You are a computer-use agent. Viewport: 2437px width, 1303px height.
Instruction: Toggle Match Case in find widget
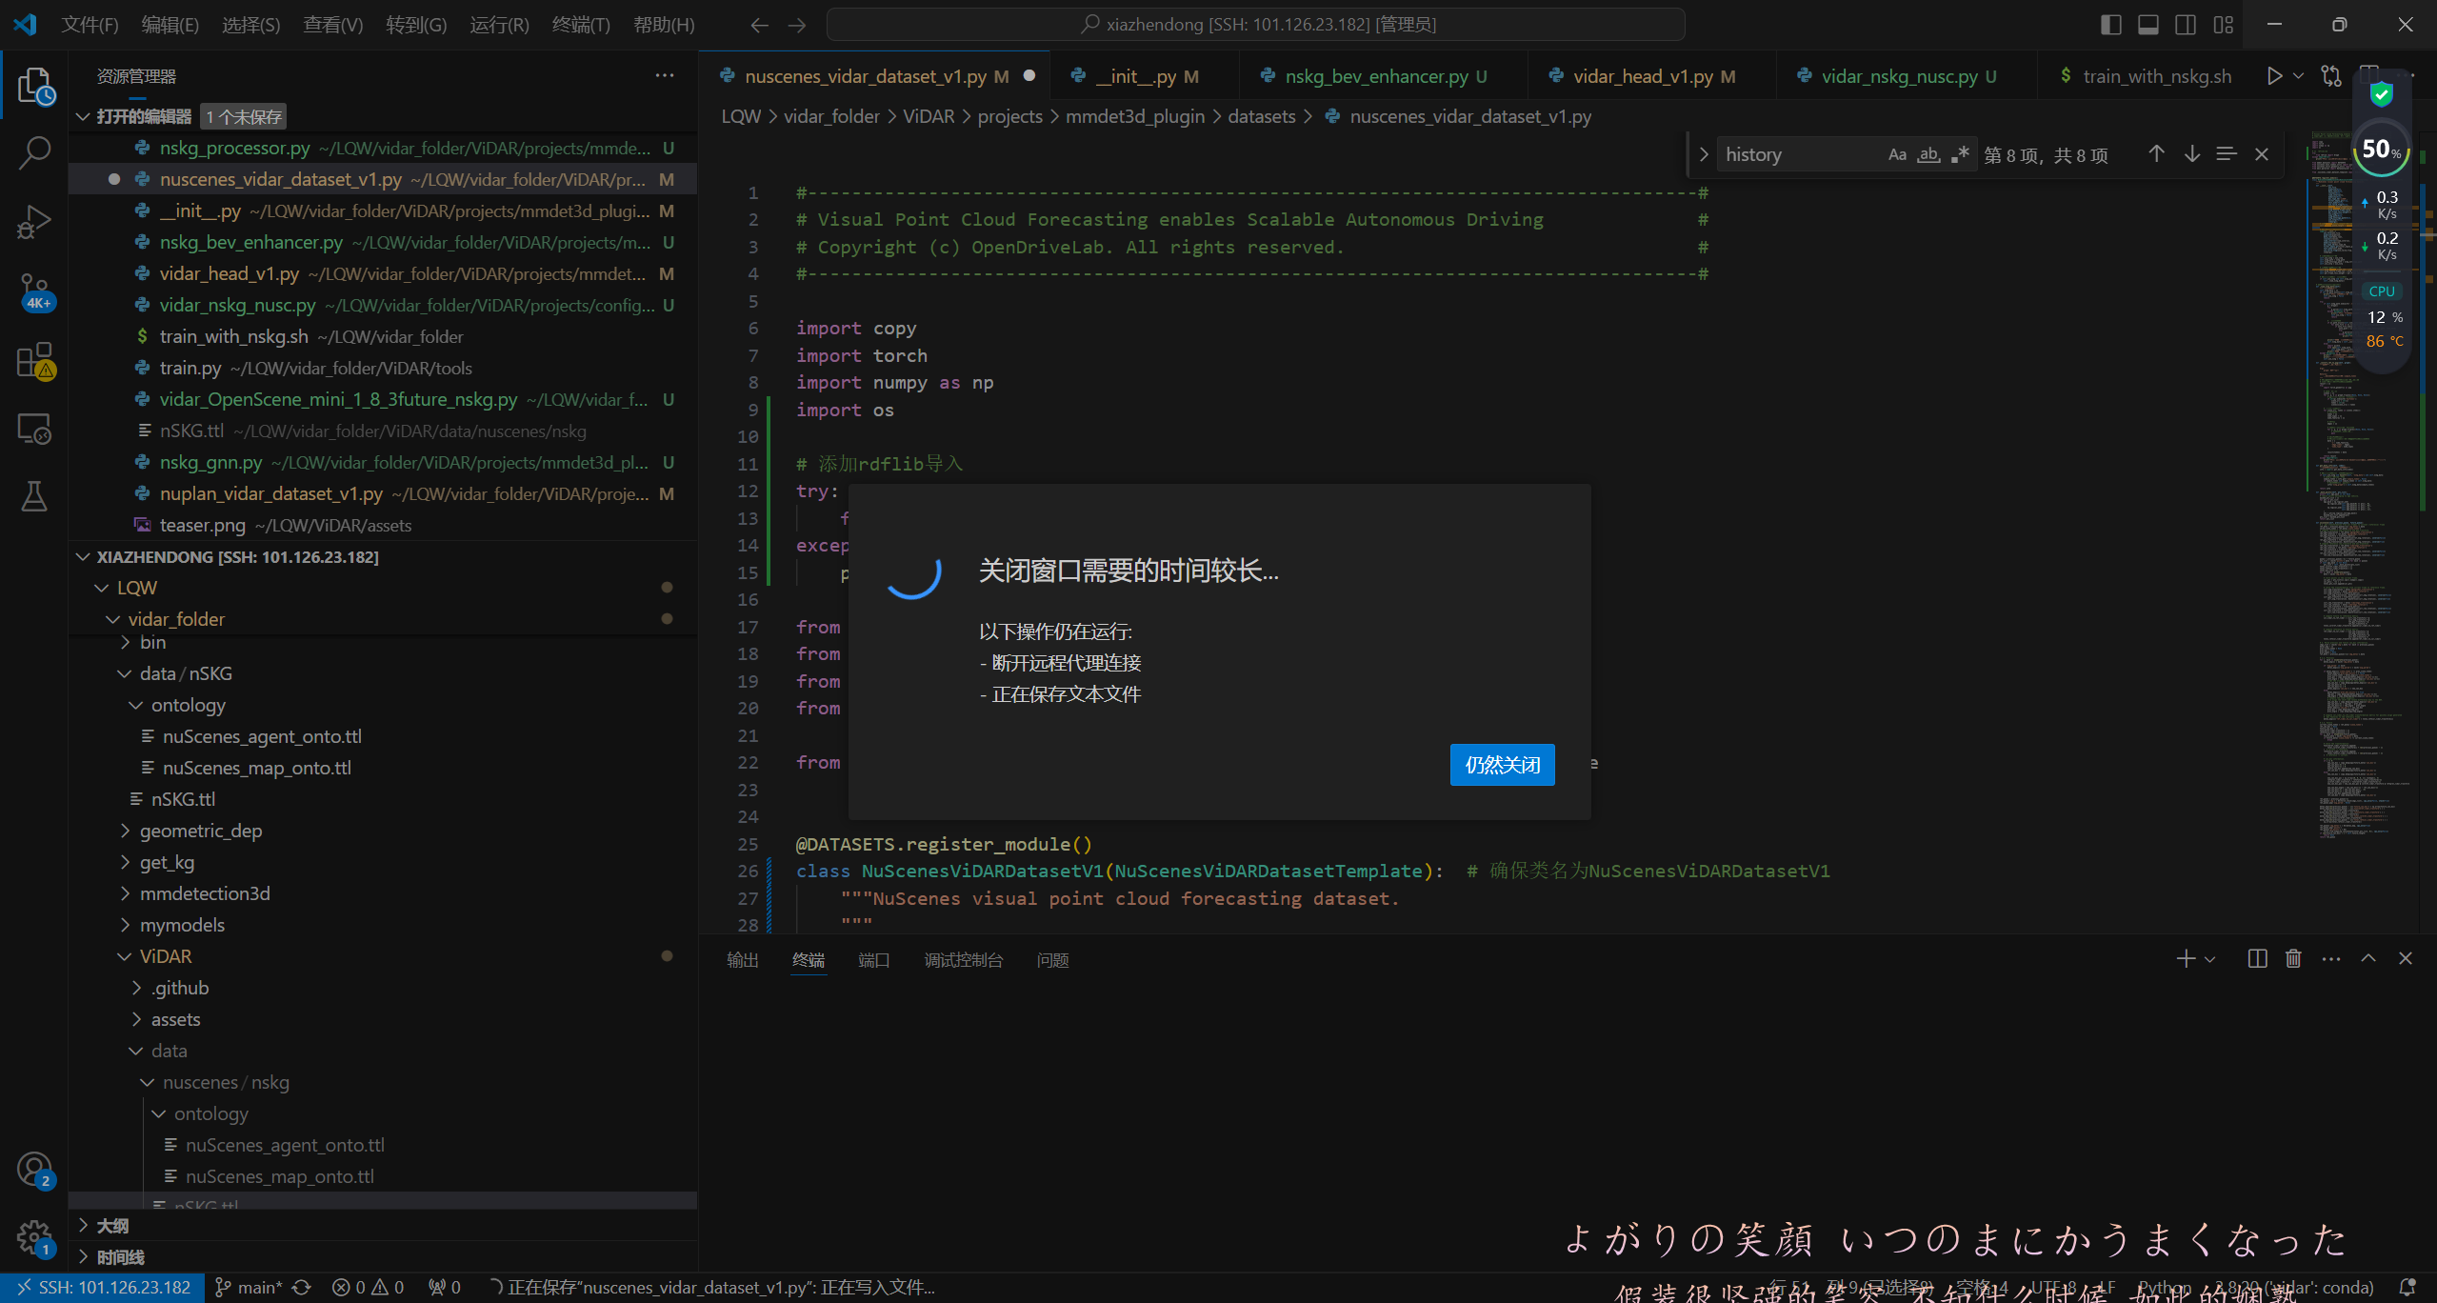pyautogui.click(x=1898, y=154)
